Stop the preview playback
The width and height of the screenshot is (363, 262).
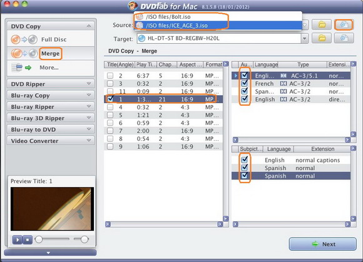pyautogui.click(x=28, y=239)
